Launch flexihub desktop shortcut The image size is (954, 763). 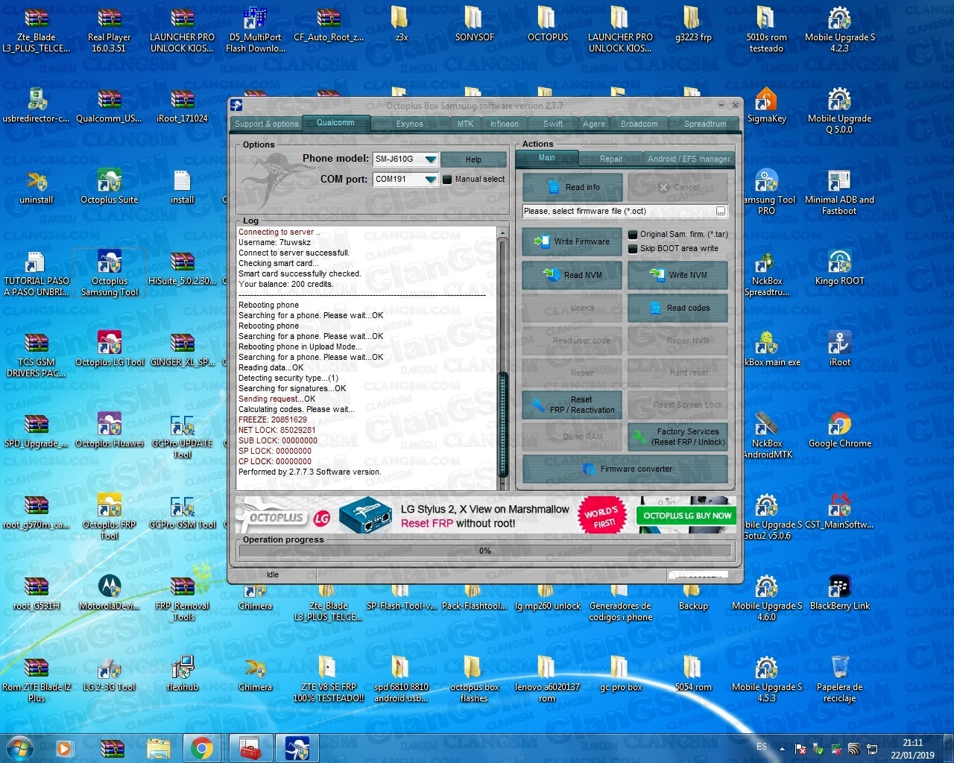point(183,674)
